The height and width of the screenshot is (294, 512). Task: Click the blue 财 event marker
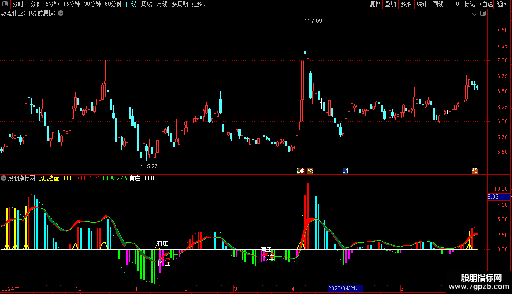pyautogui.click(x=345, y=171)
